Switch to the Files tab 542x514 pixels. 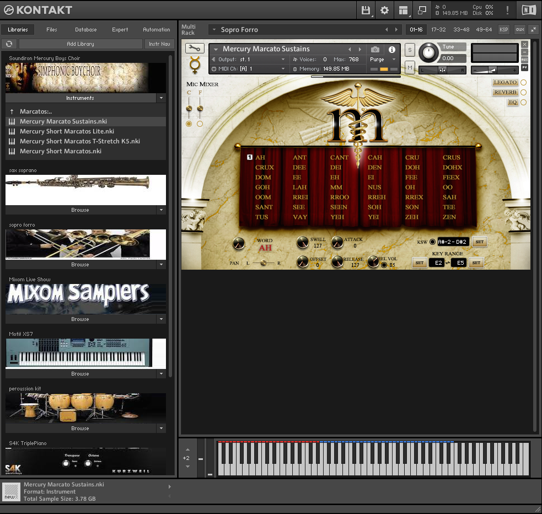click(x=52, y=30)
